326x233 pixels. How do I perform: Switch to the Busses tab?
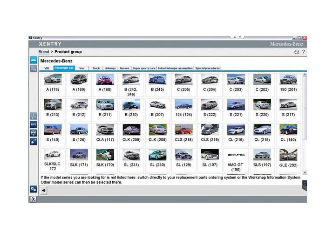[124, 68]
